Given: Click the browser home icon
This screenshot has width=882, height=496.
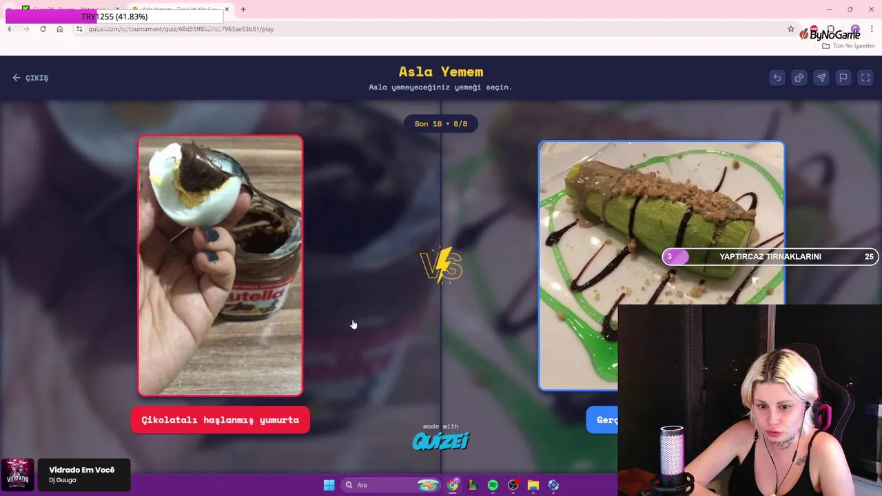Looking at the screenshot, I should click(x=59, y=29).
